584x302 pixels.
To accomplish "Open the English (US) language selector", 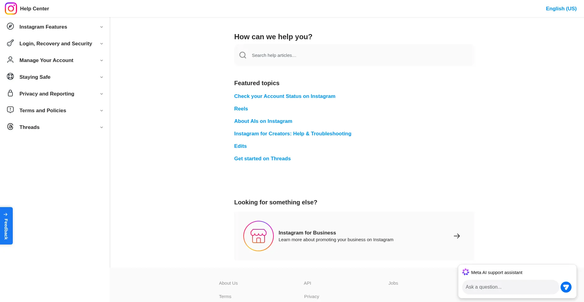I will (561, 9).
